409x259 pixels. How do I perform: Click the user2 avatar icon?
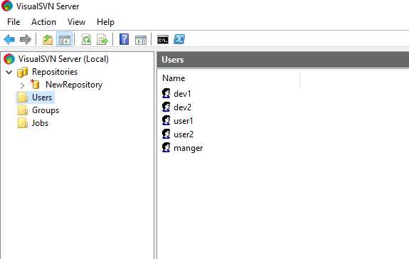click(166, 134)
